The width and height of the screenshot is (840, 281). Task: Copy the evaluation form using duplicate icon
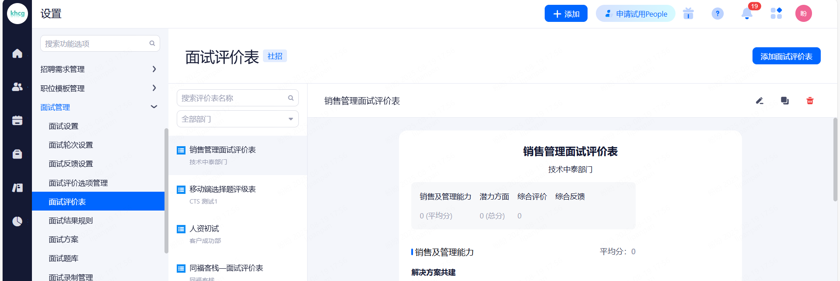point(785,101)
